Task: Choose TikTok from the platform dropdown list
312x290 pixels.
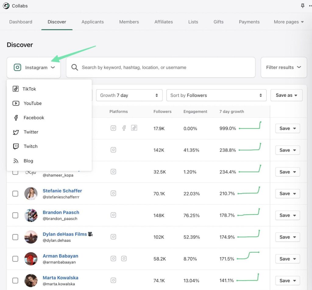Action: [29, 89]
